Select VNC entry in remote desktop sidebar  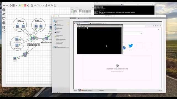click(x=57, y=30)
